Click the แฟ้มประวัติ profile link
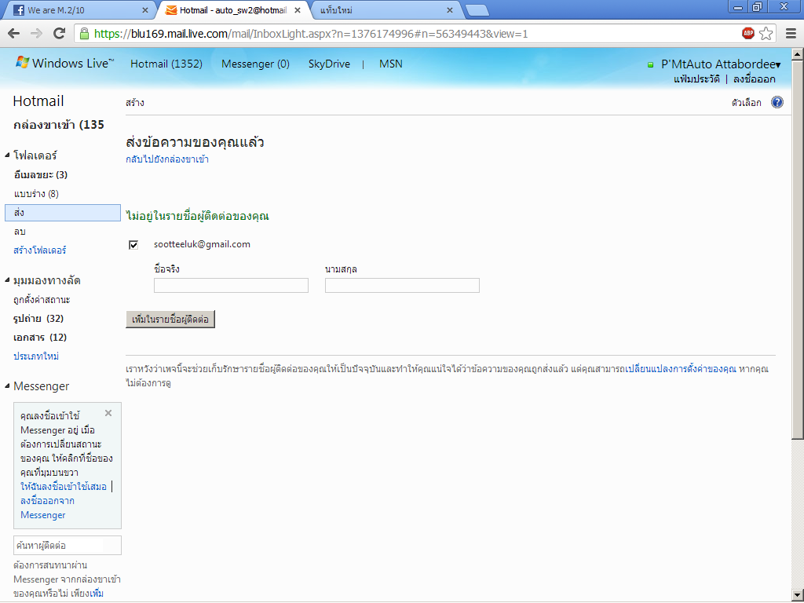The width and height of the screenshot is (804, 603). [696, 79]
